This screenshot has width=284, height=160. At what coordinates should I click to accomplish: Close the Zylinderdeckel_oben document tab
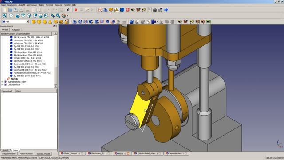[160, 153]
